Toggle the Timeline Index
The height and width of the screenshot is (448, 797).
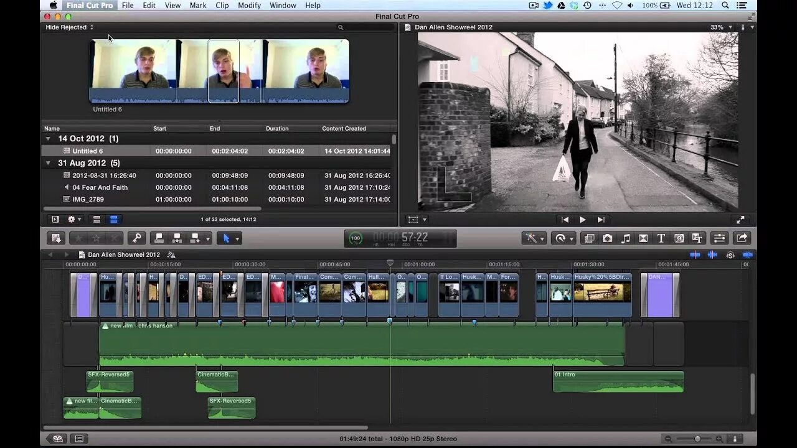pyautogui.click(x=79, y=439)
